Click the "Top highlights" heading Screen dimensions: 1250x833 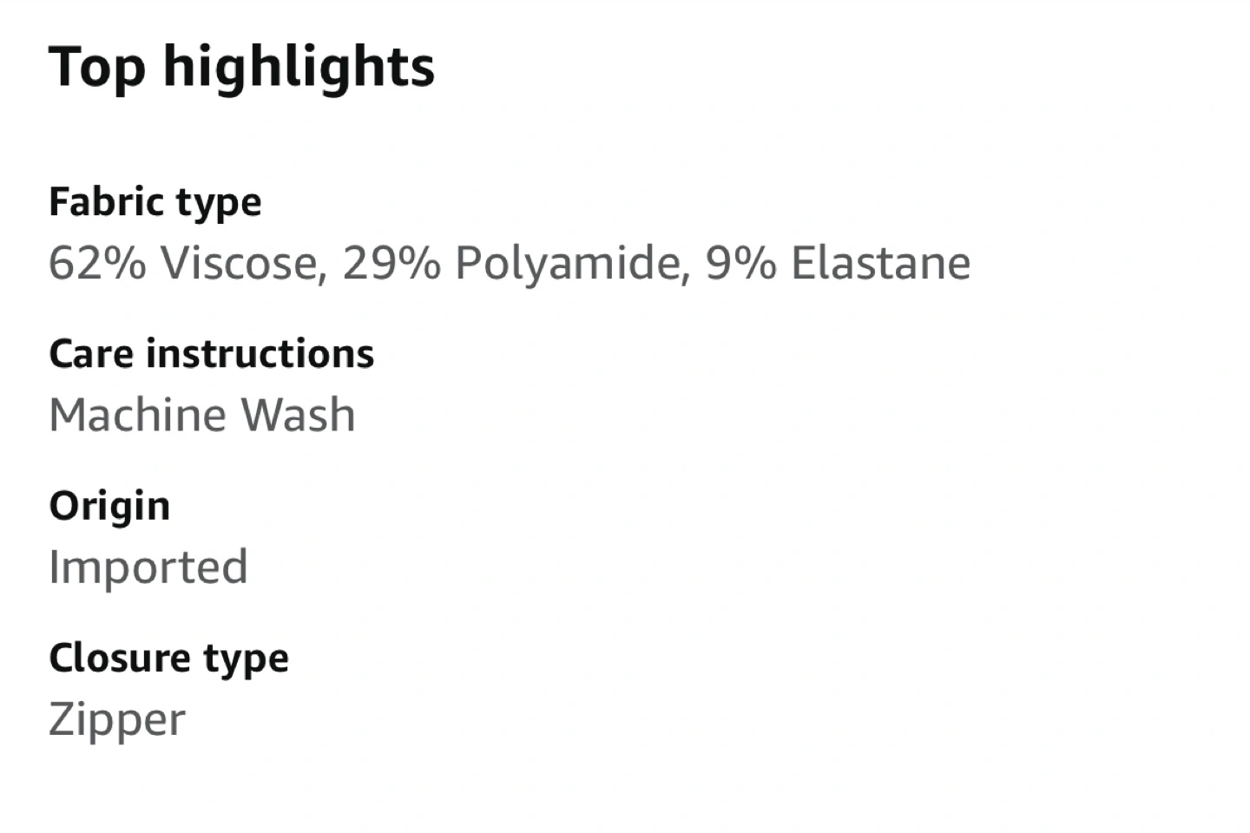tap(241, 68)
